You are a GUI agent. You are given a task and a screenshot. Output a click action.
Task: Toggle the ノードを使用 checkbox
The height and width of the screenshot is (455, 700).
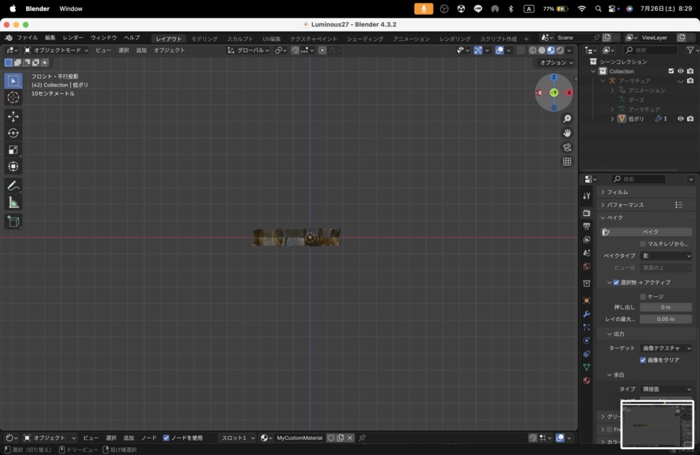click(x=166, y=438)
